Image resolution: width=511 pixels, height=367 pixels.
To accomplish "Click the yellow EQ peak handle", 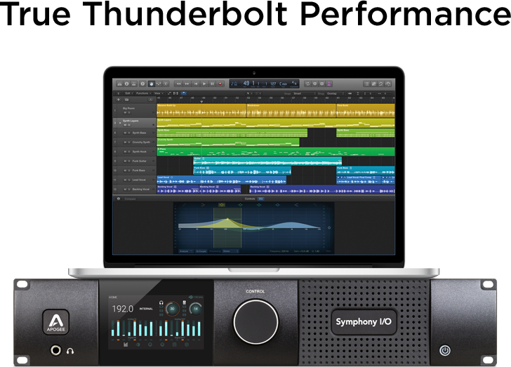I will pos(227,219).
